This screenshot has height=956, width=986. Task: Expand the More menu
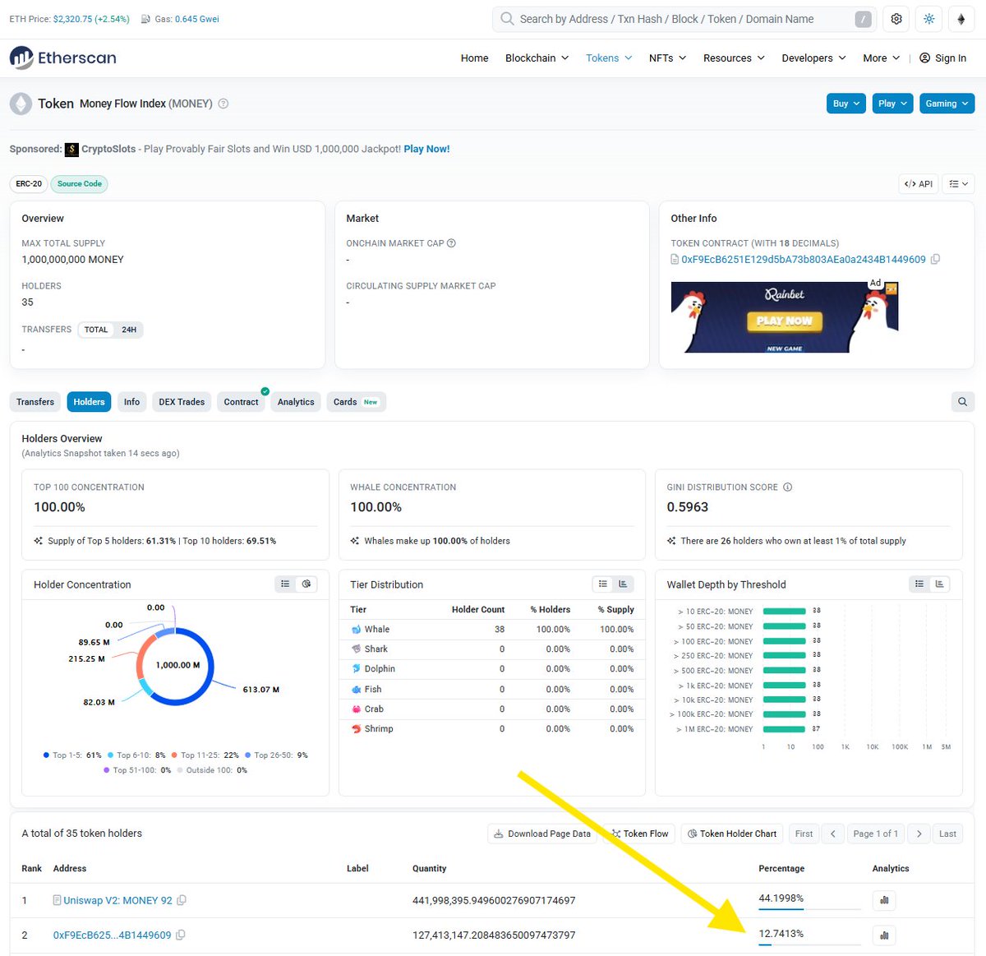[881, 58]
